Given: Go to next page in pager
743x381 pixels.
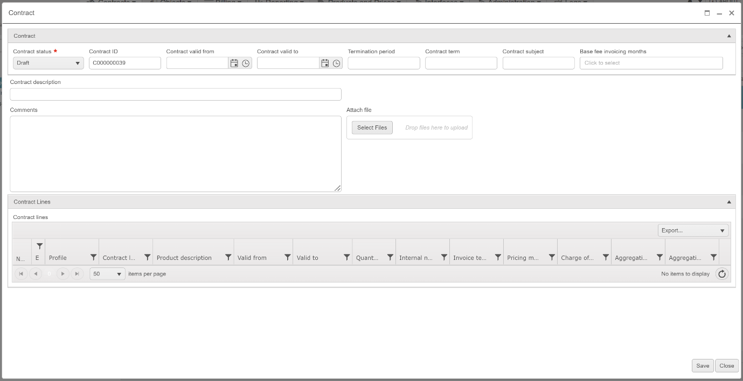Looking at the screenshot, I should [x=63, y=274].
